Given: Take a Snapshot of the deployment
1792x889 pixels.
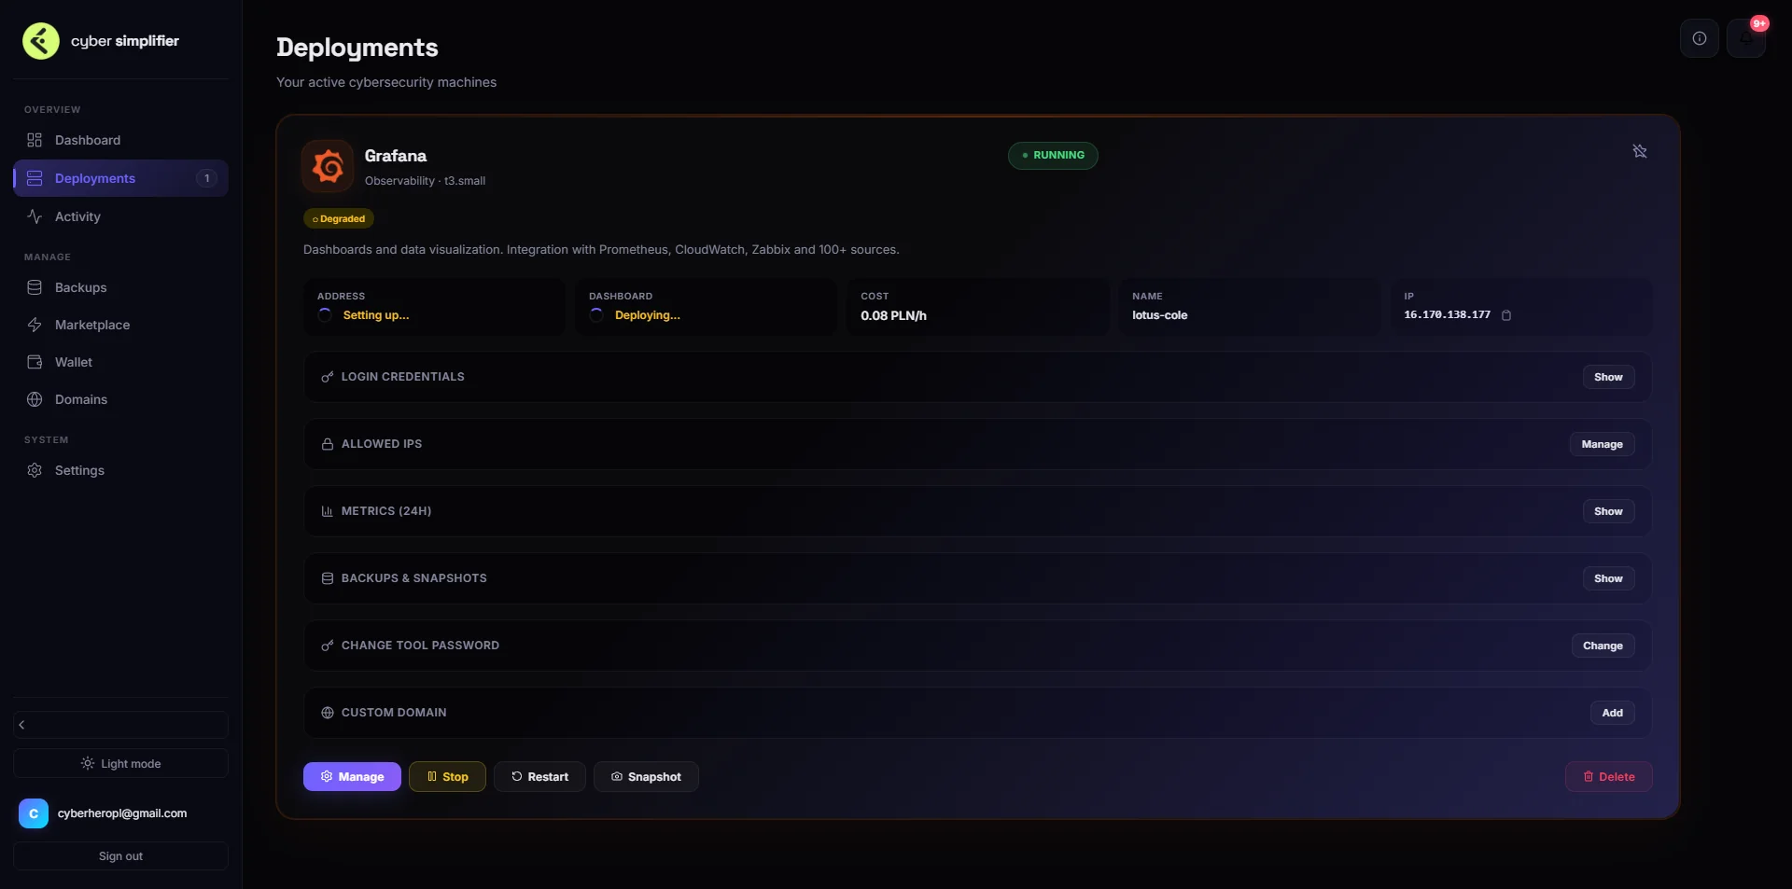Looking at the screenshot, I should coord(646,777).
